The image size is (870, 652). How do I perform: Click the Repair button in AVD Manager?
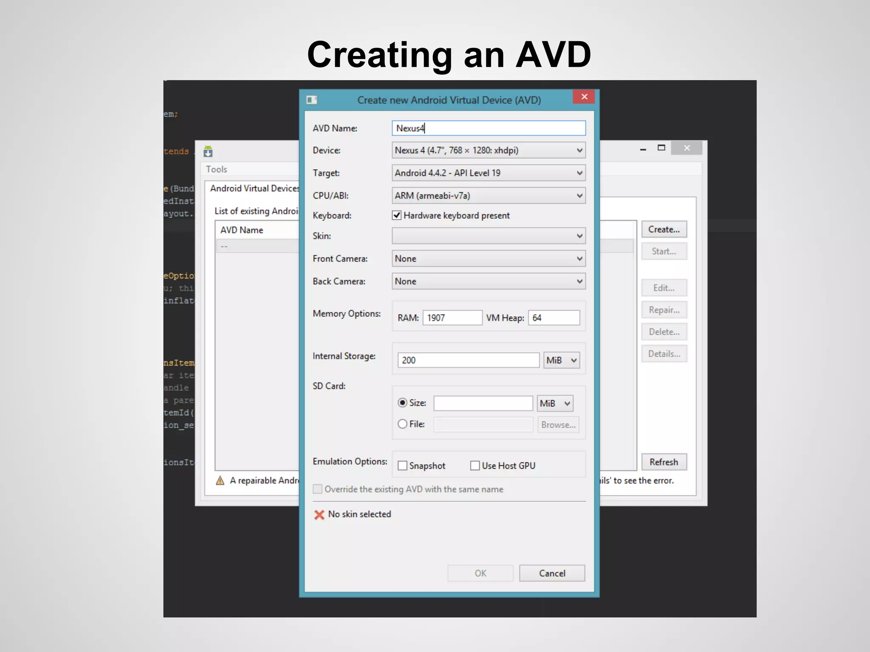[664, 310]
